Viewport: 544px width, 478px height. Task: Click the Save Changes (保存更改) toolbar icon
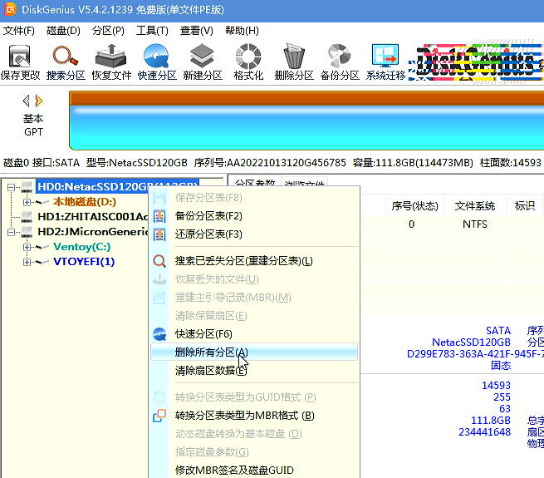pyautogui.click(x=20, y=62)
